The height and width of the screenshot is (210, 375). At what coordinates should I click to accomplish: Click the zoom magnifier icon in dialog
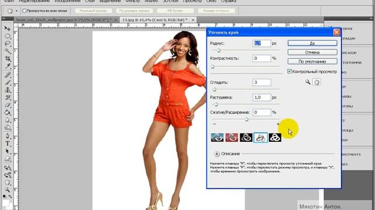point(308,82)
